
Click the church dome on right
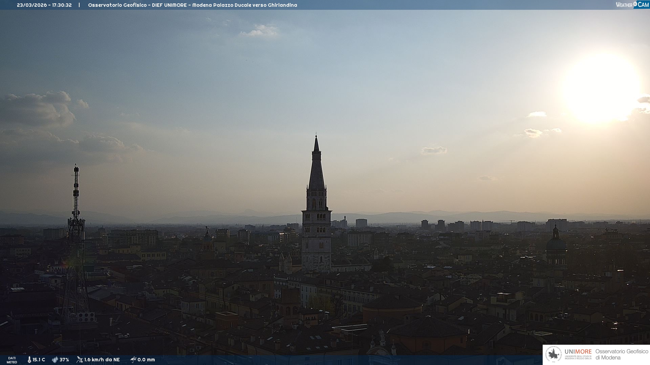click(x=556, y=243)
